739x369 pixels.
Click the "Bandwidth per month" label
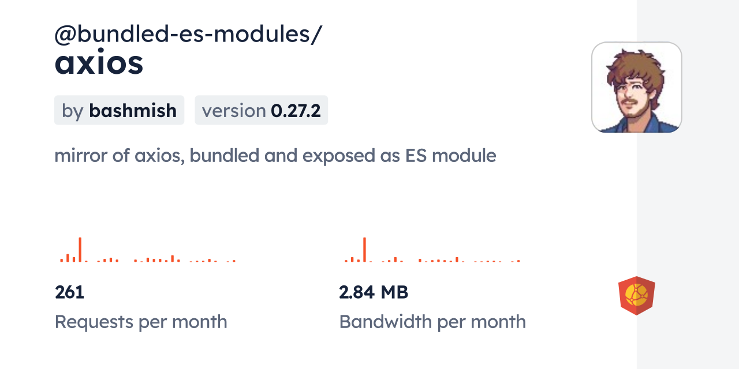432,322
